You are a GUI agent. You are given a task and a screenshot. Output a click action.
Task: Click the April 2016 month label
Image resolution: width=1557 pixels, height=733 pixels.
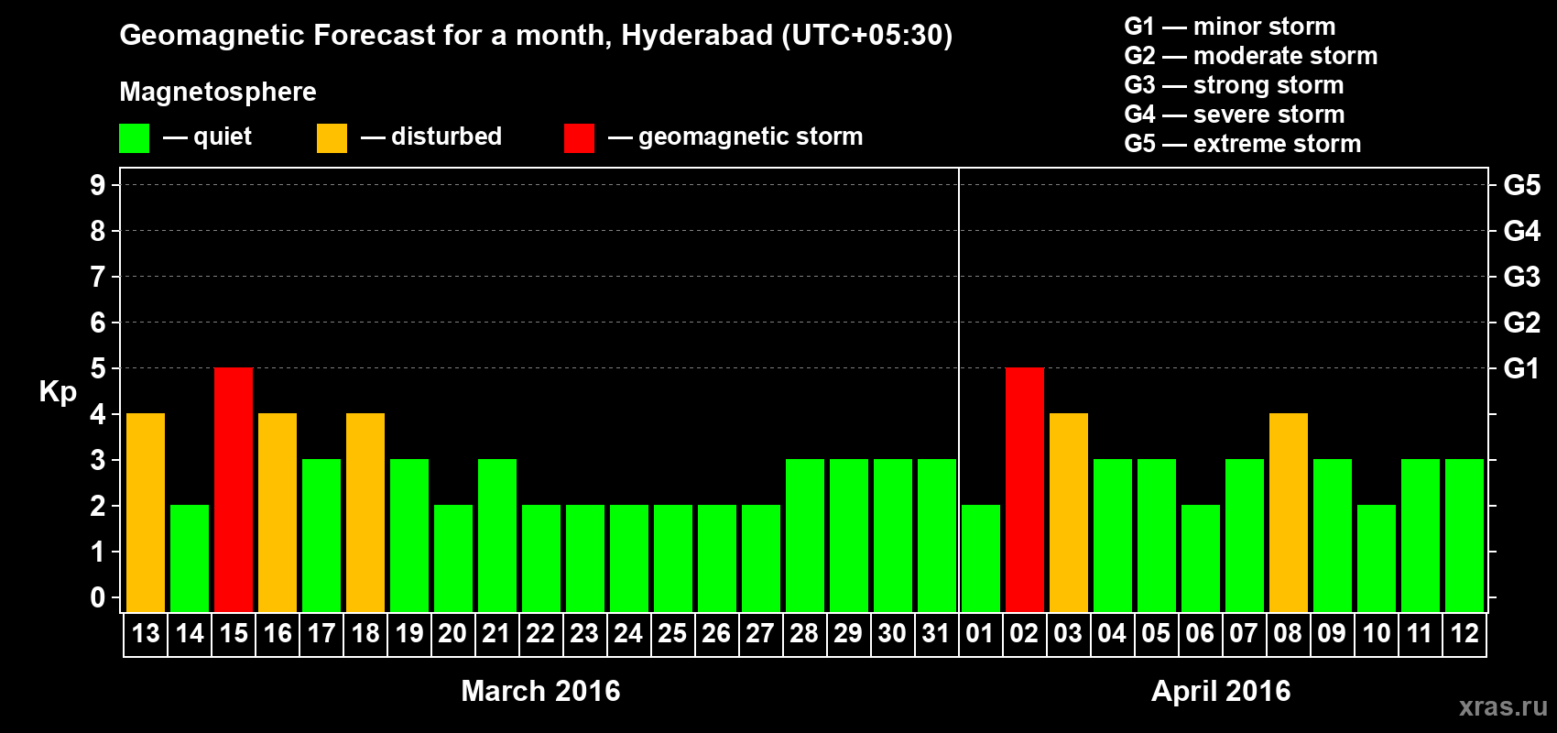click(x=1221, y=691)
